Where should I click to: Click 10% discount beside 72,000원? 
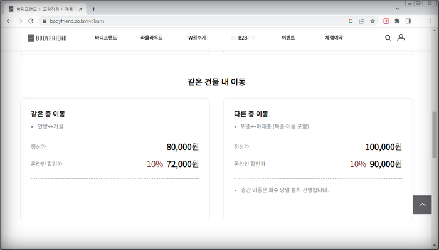(x=155, y=164)
